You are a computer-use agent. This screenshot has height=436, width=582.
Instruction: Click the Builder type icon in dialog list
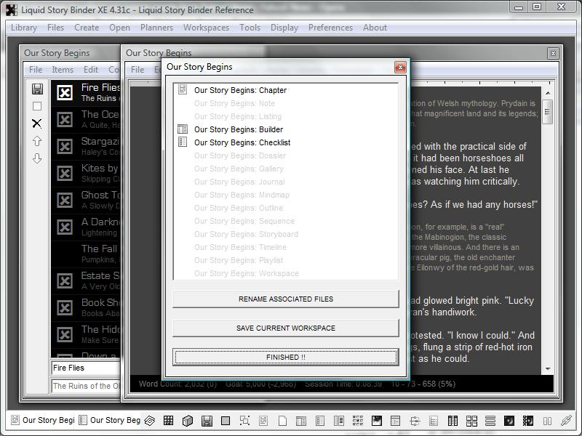pos(183,129)
